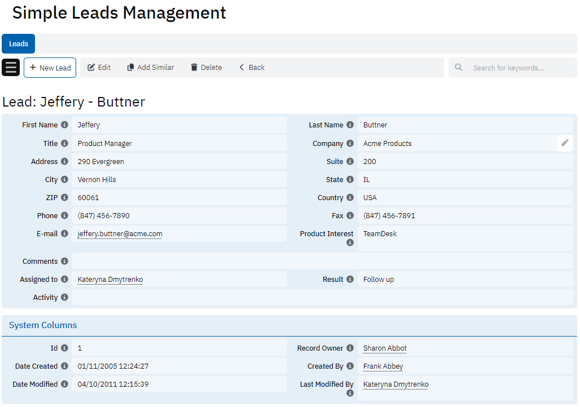
Task: Create a New Lead
Action: 50,68
